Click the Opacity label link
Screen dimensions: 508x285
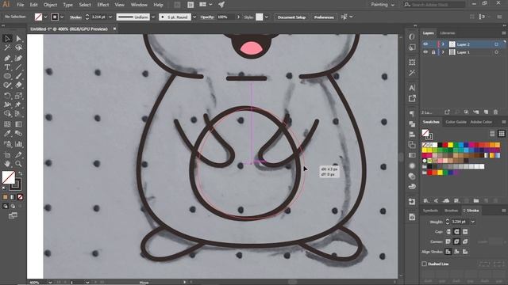coord(207,17)
